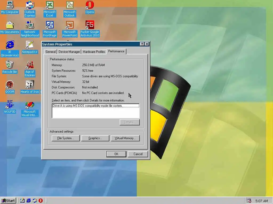
Task: Open File System advanced settings
Action: [x=66, y=138]
